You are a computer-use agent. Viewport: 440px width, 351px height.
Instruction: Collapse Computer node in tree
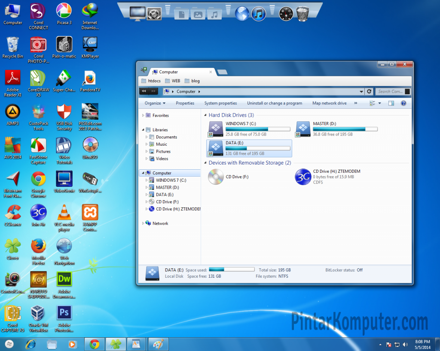pos(143,173)
